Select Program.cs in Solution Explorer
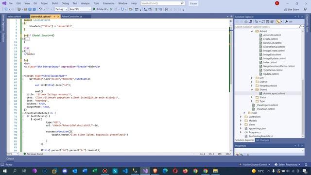This screenshot has height=175, width=311. 255,132
